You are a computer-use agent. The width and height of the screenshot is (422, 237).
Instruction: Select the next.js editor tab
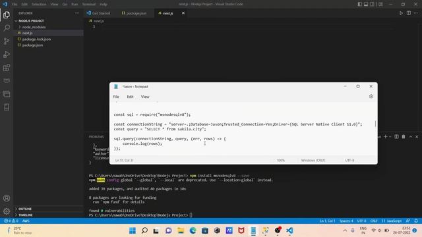(168, 13)
